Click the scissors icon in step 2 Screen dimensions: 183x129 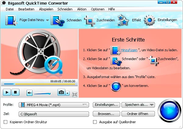coord(116,61)
